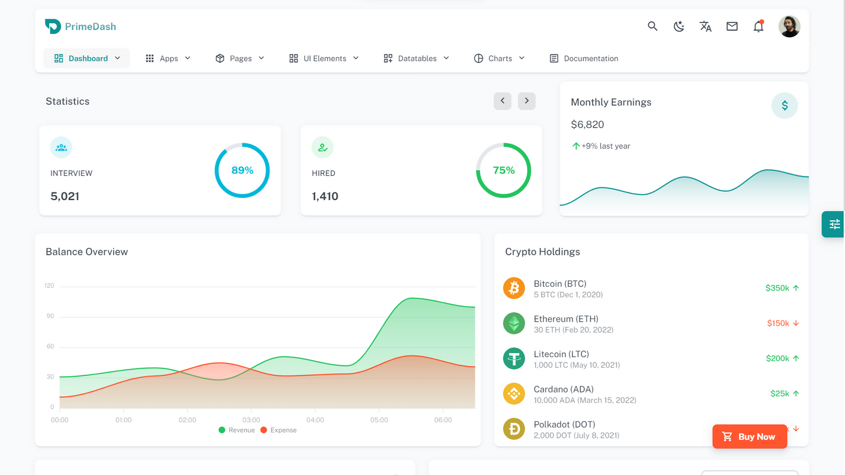Open the Charts dropdown
Image resolution: width=845 pixels, height=475 pixels.
(x=499, y=58)
